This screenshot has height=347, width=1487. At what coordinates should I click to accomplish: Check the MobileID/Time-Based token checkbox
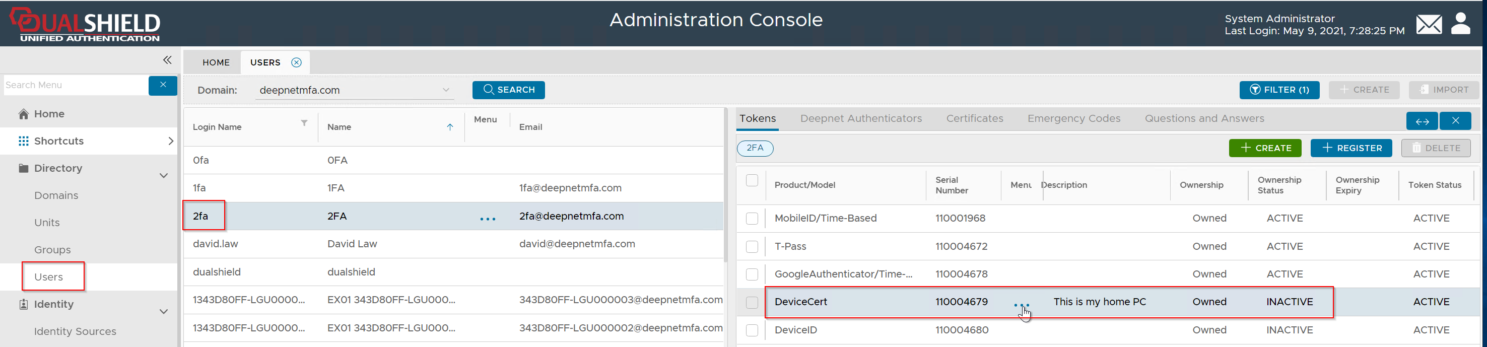pos(752,218)
